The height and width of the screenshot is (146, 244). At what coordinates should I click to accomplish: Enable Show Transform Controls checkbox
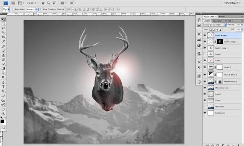(41, 9)
